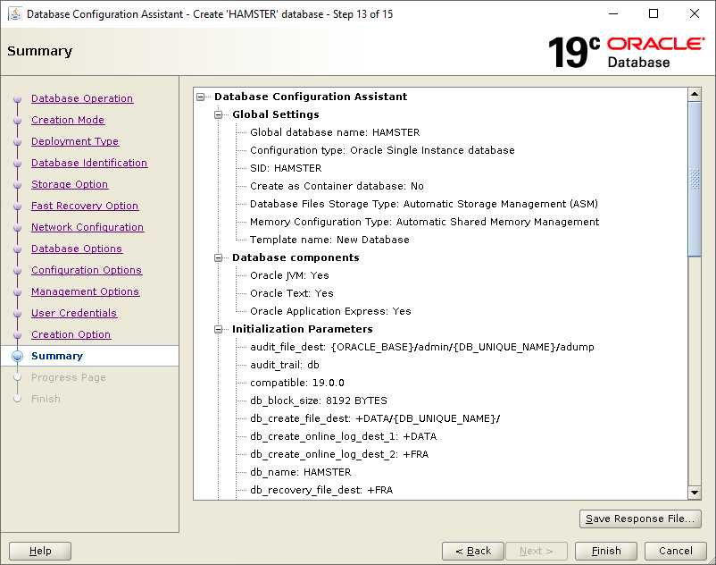Click the Java app icon in title bar

pyautogui.click(x=15, y=13)
